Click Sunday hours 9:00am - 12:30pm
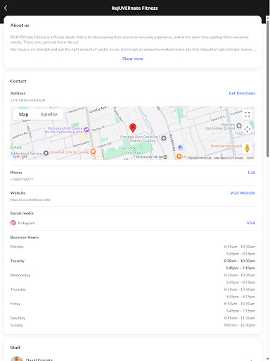 (240, 325)
